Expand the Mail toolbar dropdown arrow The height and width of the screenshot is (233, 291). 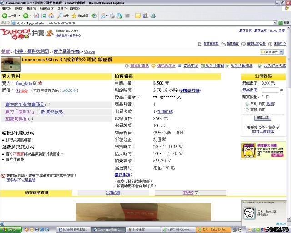[107, 16]
